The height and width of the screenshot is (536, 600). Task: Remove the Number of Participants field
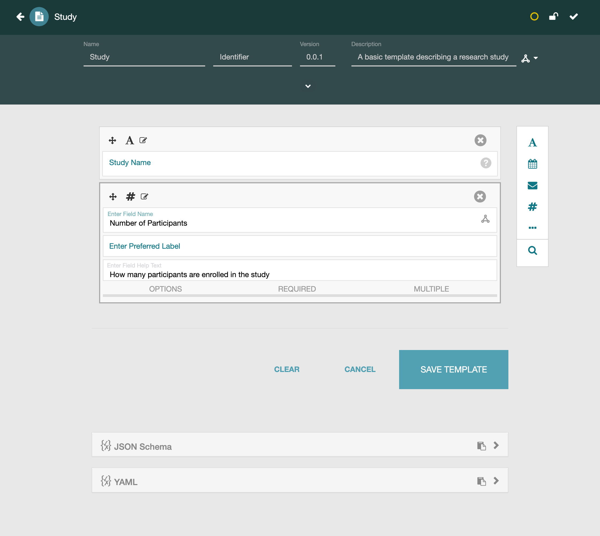480,197
